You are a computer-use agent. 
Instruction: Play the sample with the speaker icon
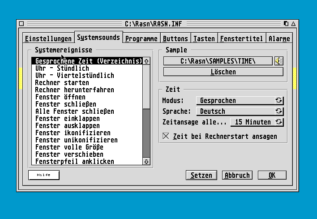click(x=279, y=61)
